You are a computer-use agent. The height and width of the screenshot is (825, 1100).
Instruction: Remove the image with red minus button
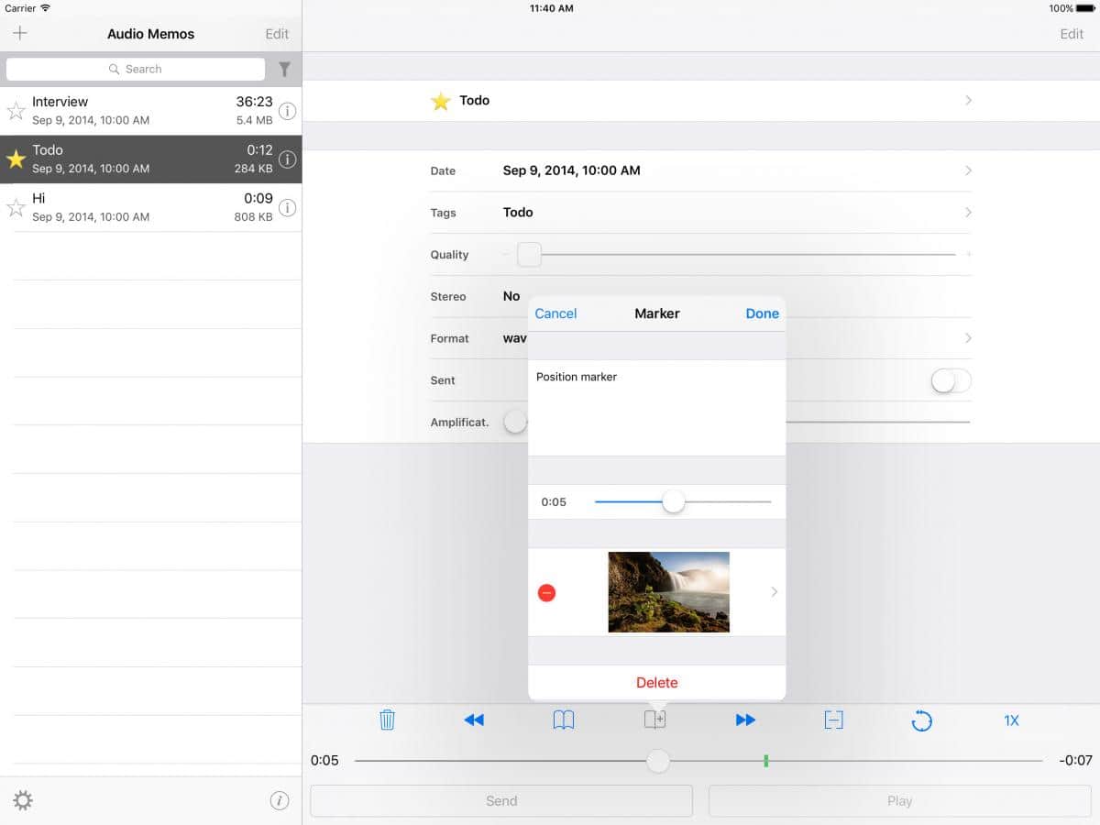tap(546, 593)
